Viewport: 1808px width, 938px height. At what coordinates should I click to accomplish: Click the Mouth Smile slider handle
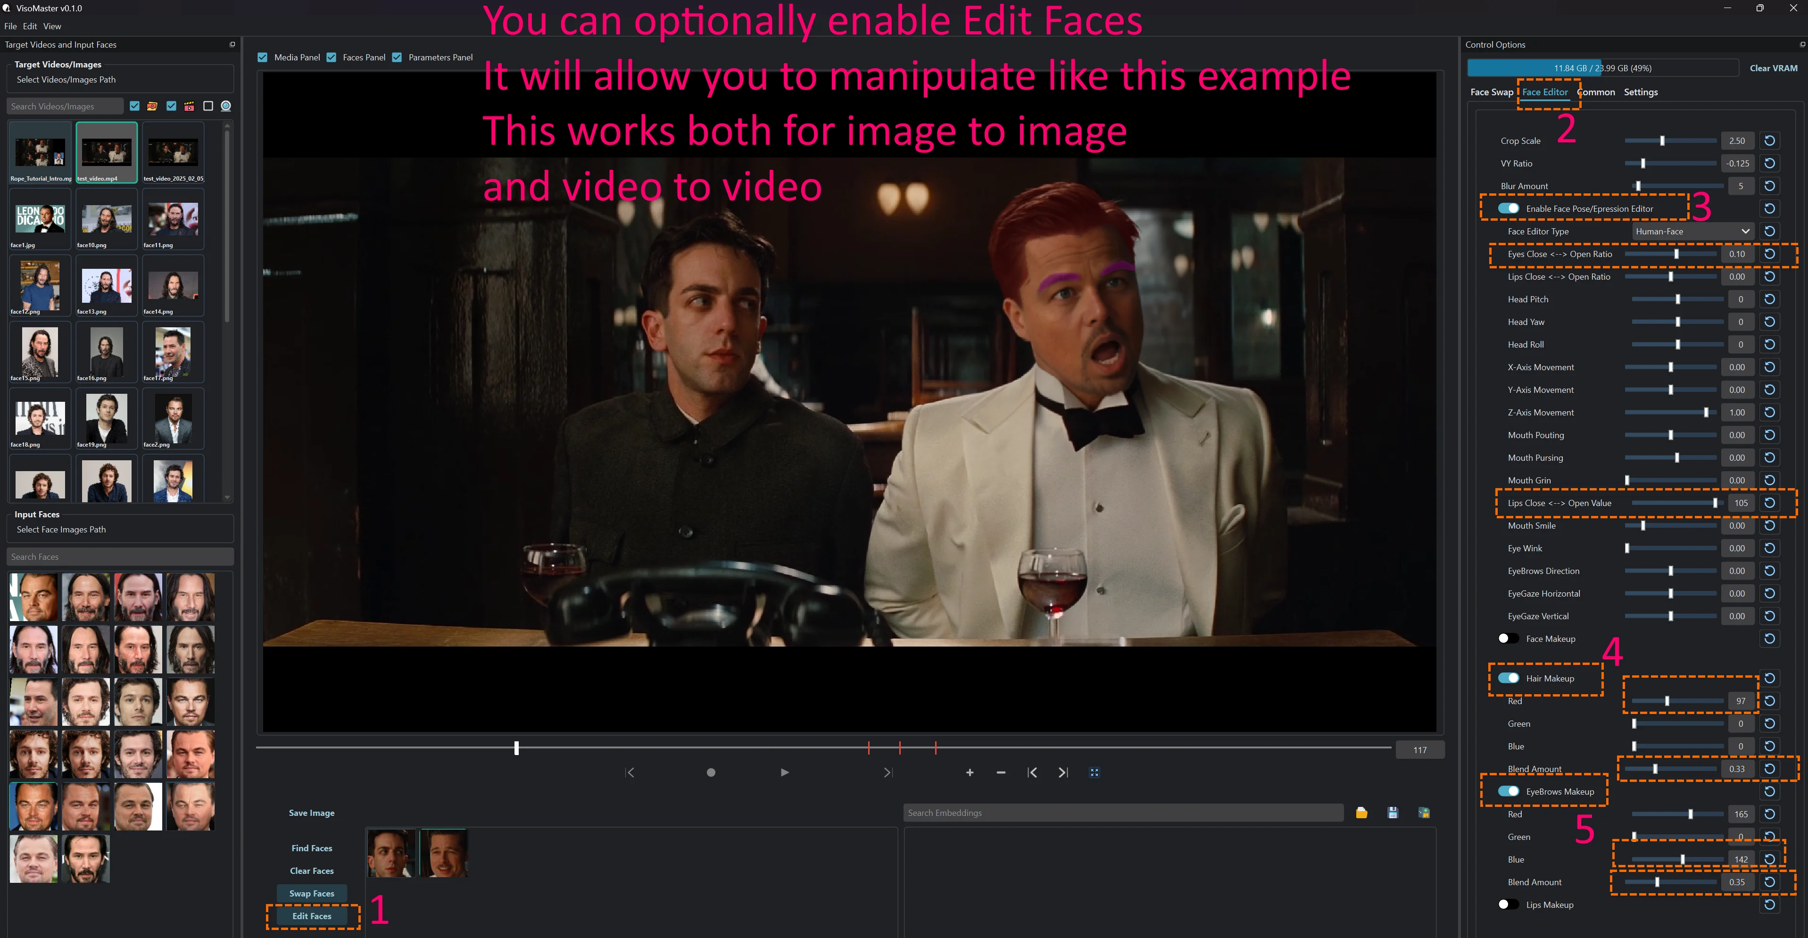click(x=1643, y=525)
